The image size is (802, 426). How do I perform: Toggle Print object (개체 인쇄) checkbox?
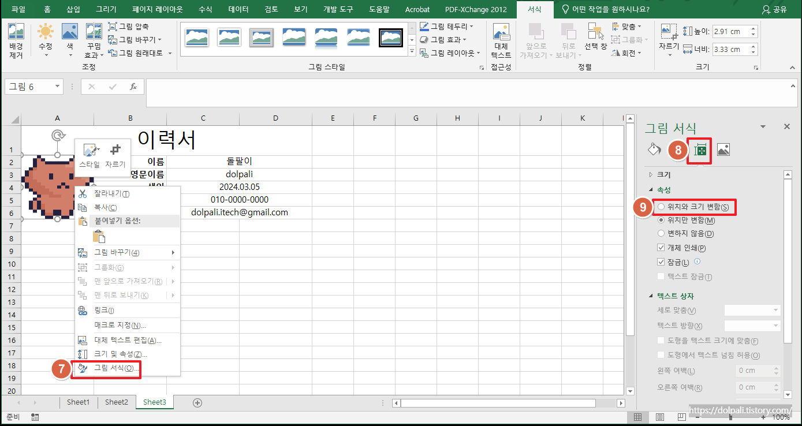(x=661, y=248)
